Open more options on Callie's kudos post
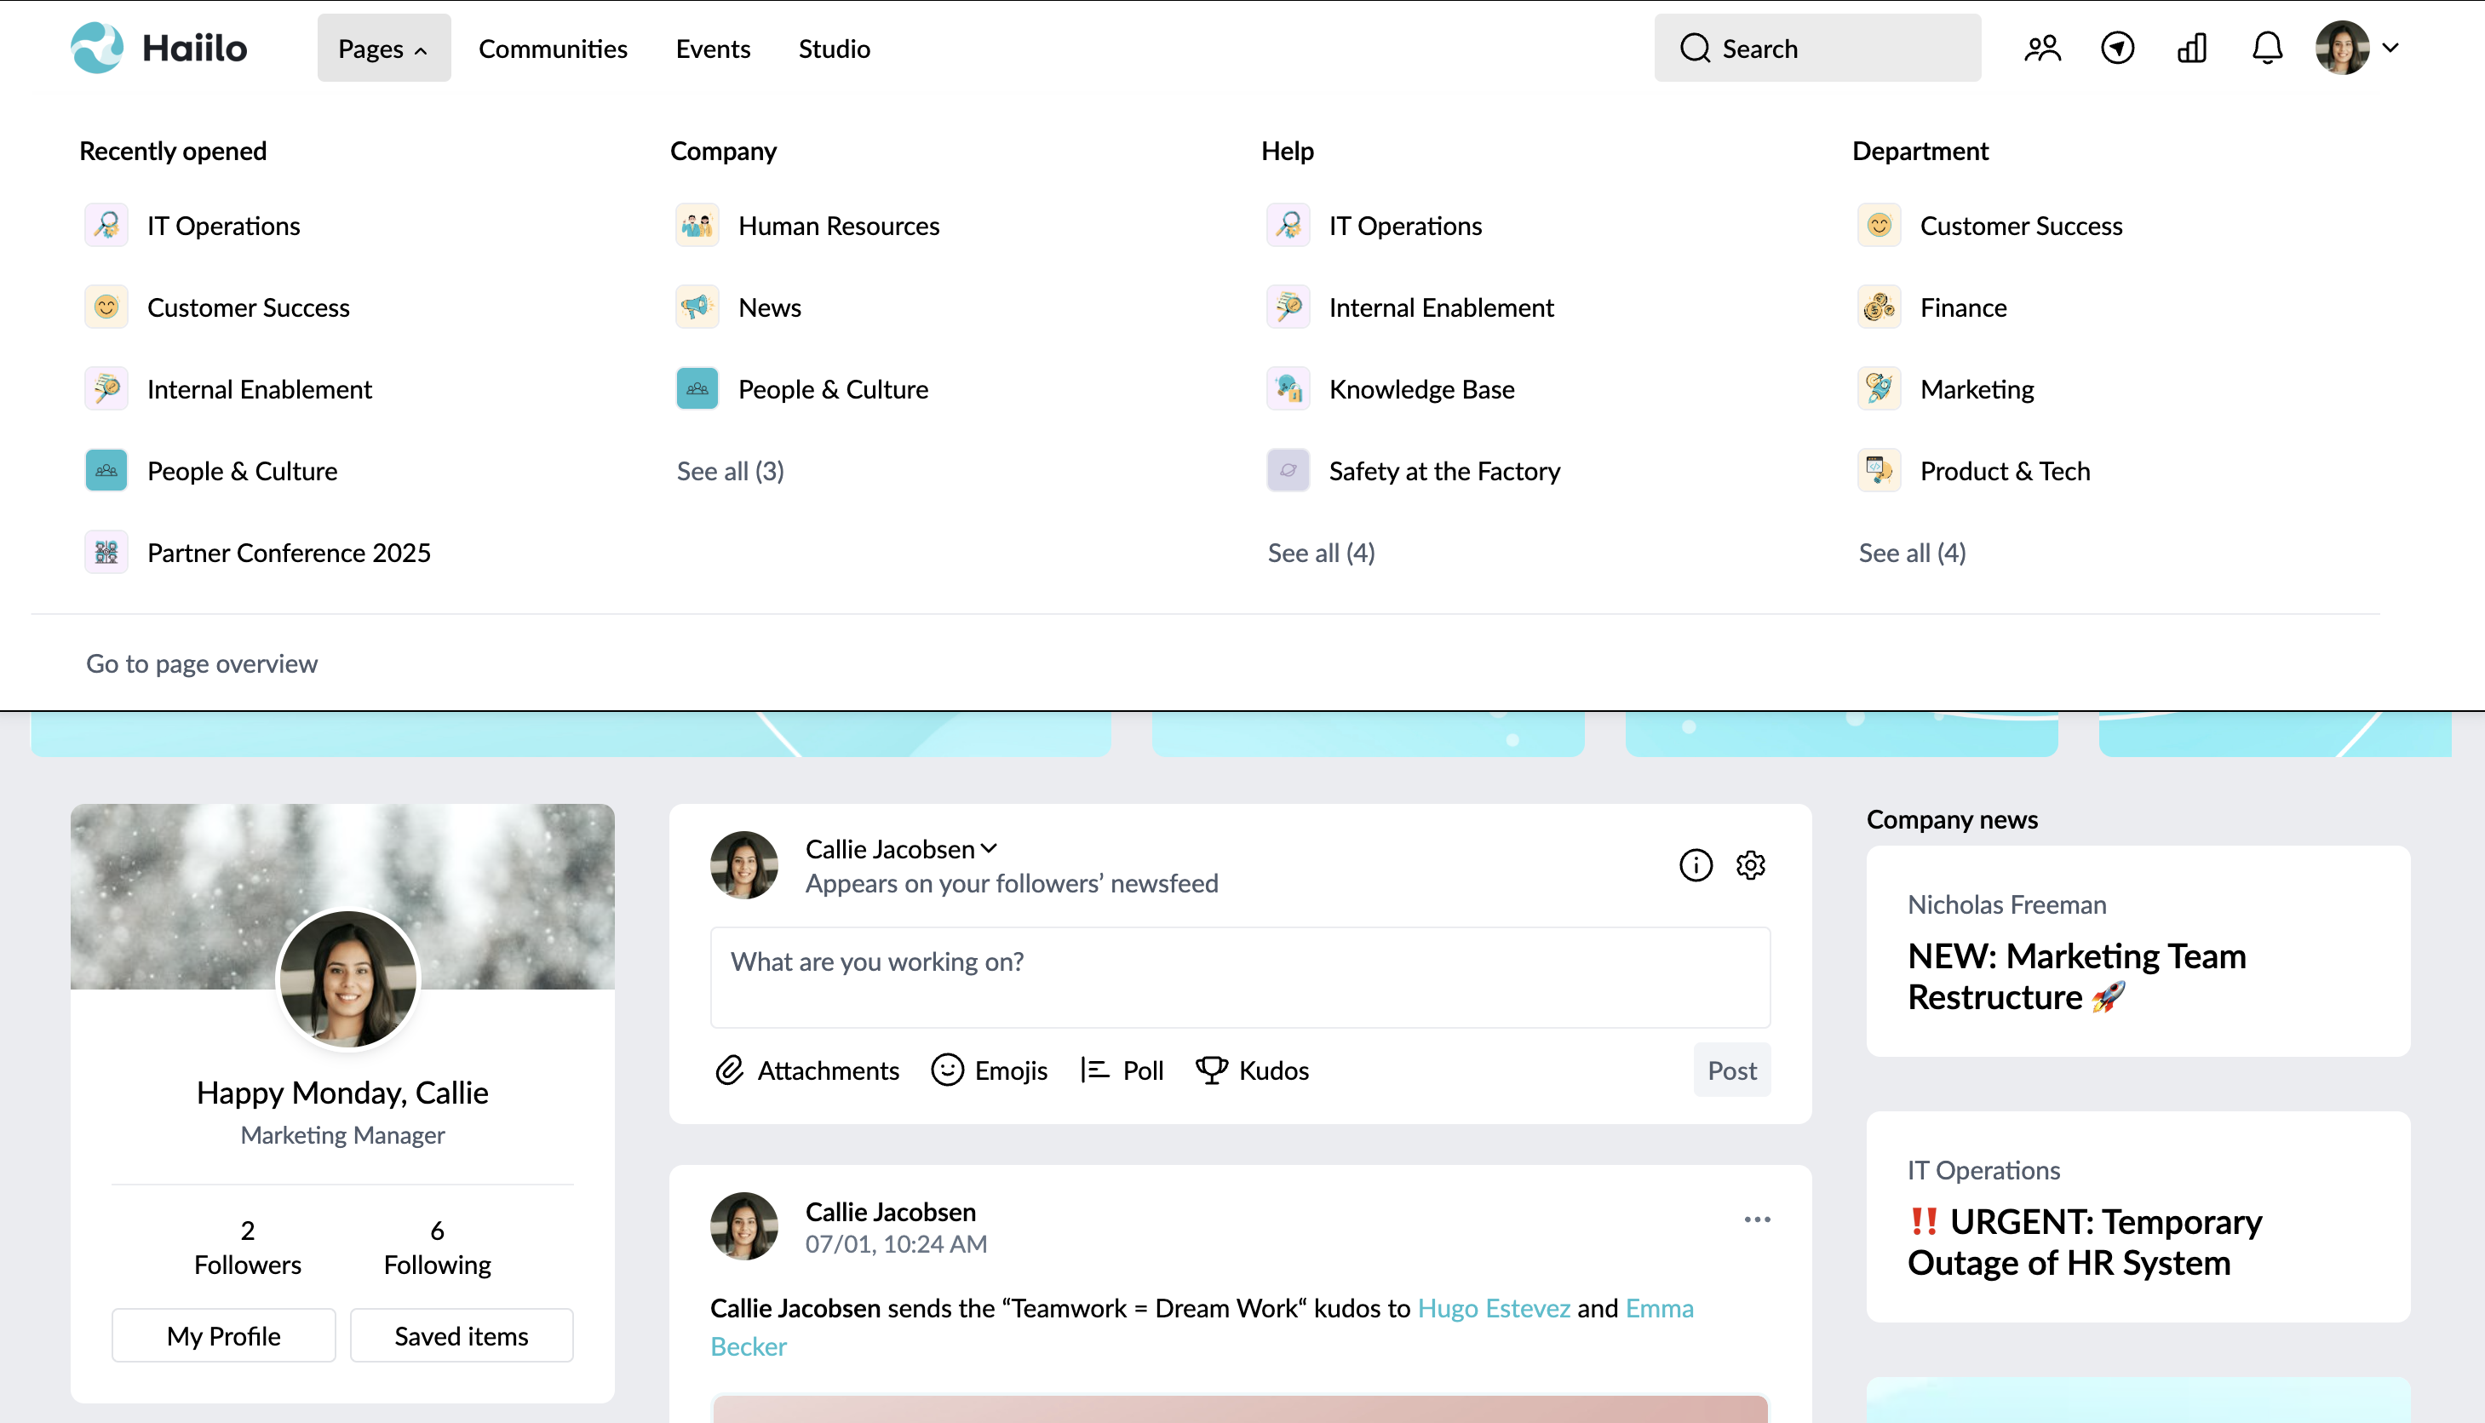The width and height of the screenshot is (2485, 1423). (x=1755, y=1219)
